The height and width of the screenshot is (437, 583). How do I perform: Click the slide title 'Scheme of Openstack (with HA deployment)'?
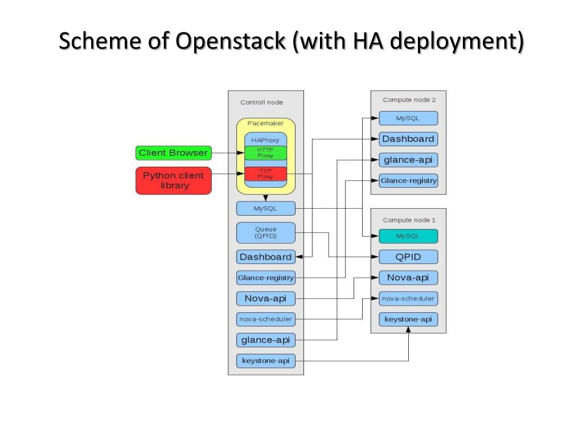[x=291, y=41]
